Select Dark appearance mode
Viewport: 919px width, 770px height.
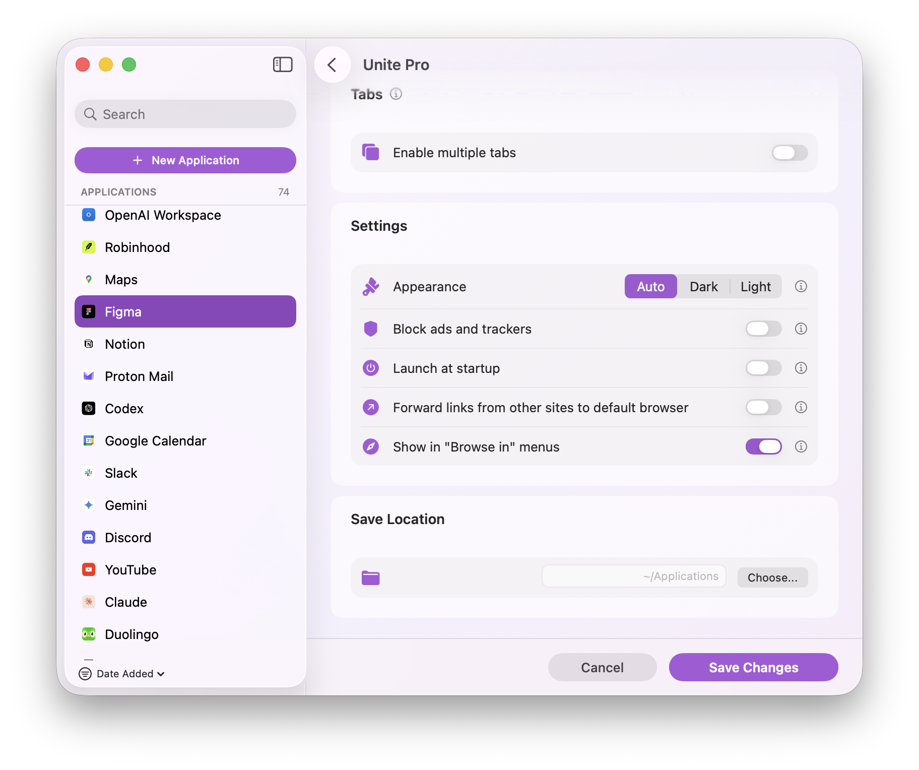click(703, 287)
